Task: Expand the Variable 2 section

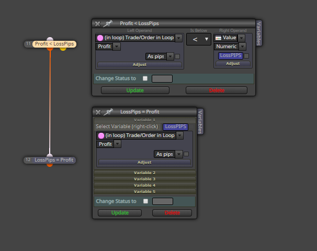Action: click(x=144, y=173)
